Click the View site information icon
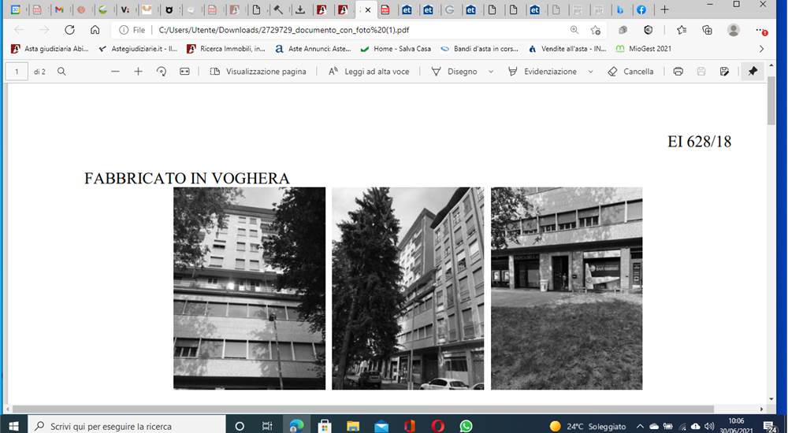 (x=124, y=30)
